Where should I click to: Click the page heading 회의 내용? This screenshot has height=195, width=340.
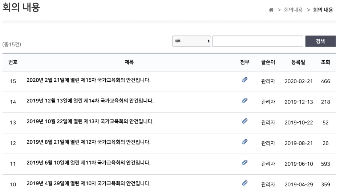coord(21,7)
